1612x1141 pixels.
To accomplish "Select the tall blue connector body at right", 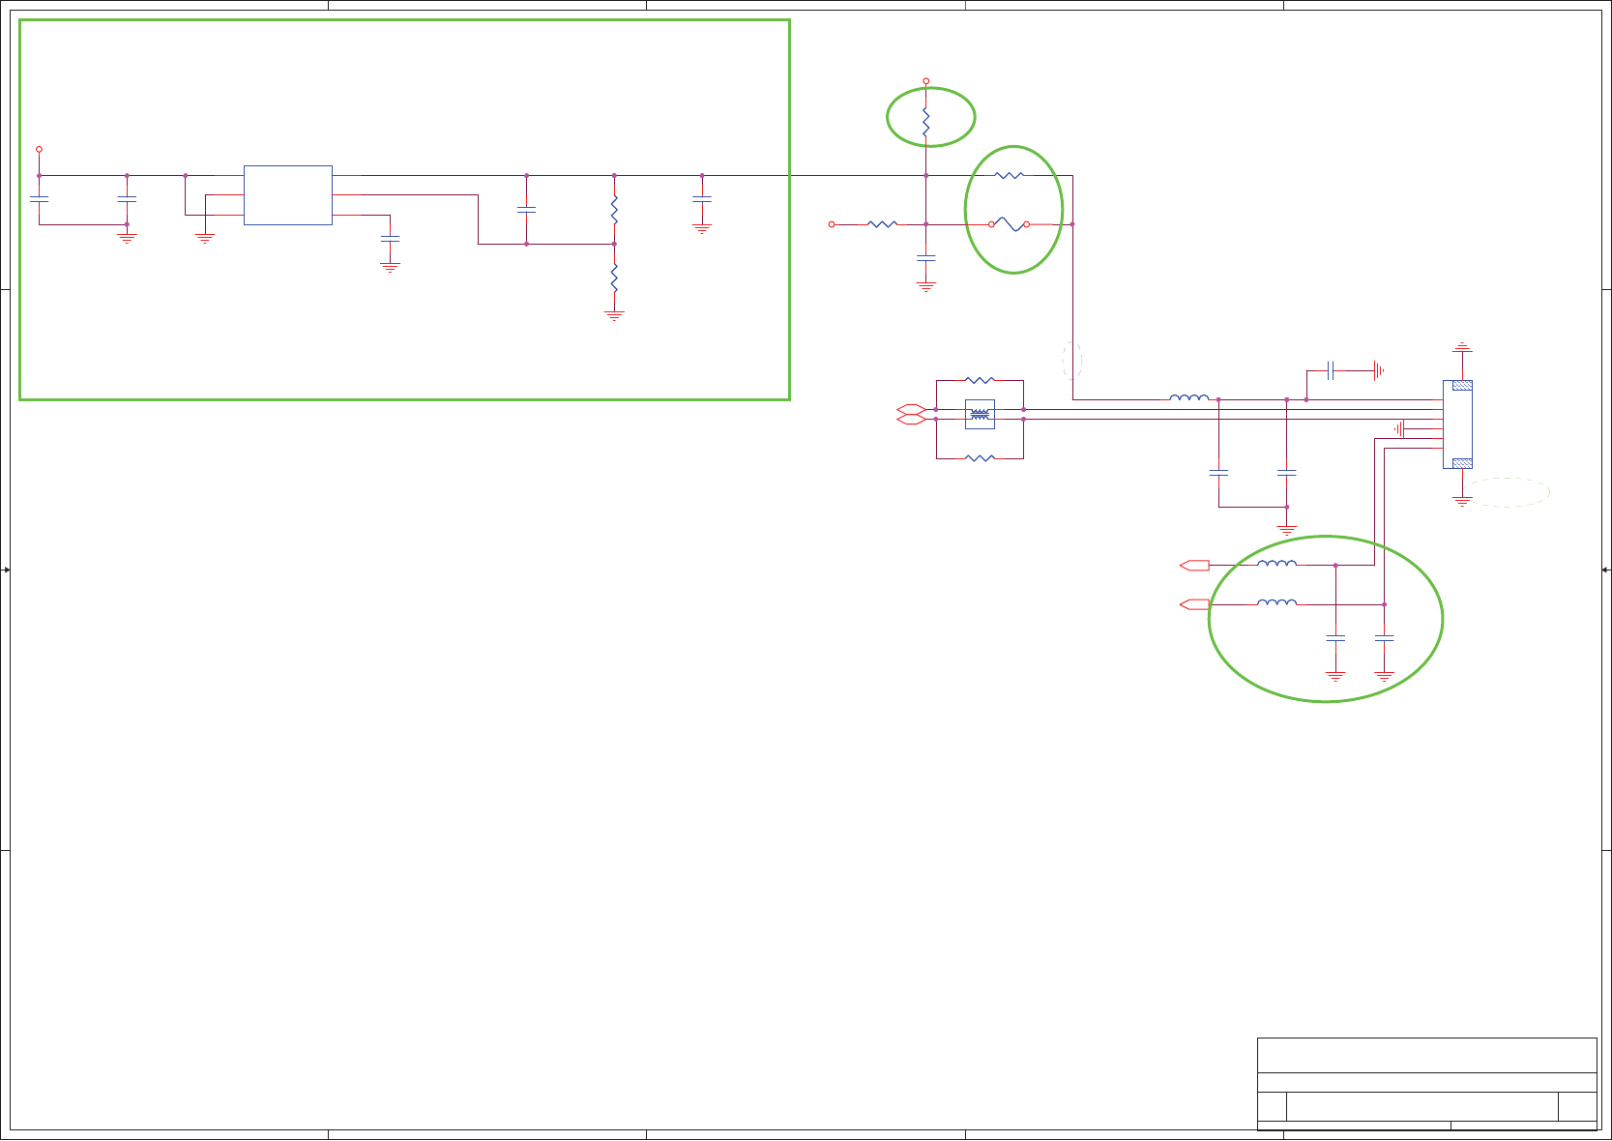I will pyautogui.click(x=1457, y=424).
